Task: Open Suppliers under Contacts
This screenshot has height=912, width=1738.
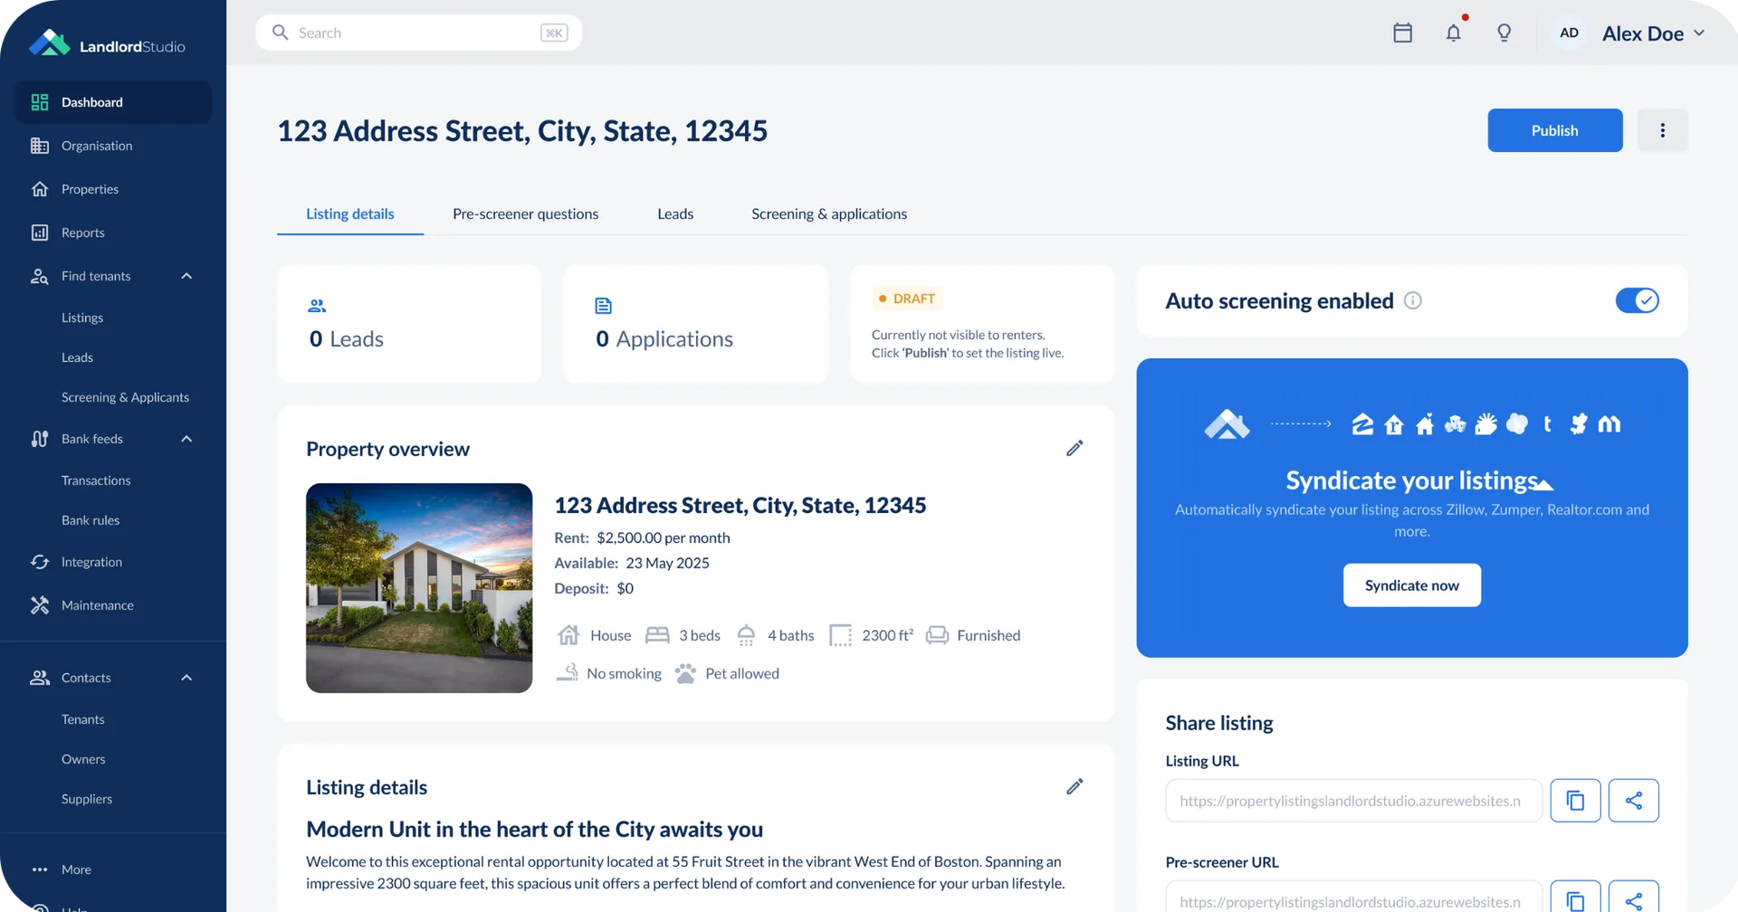Action: click(87, 799)
